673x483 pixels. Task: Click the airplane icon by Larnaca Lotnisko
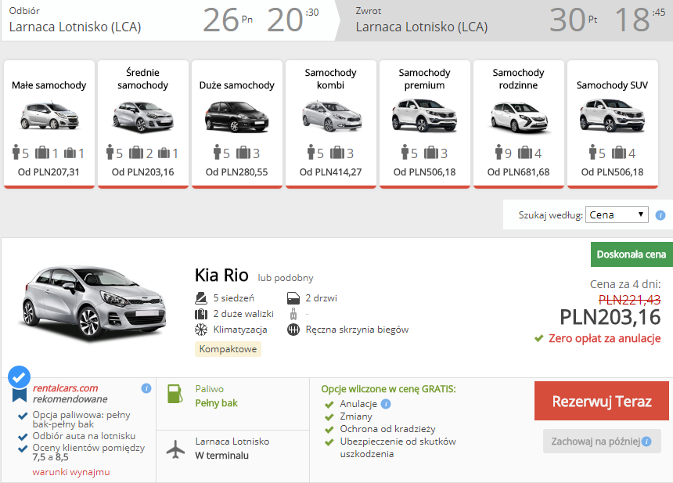(175, 449)
